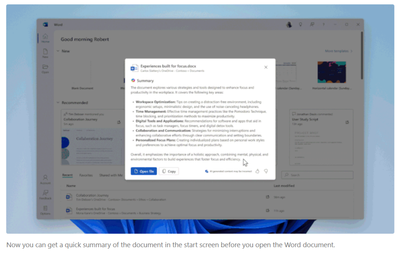Collapse the New section
The image size is (402, 253).
[x=58, y=51]
